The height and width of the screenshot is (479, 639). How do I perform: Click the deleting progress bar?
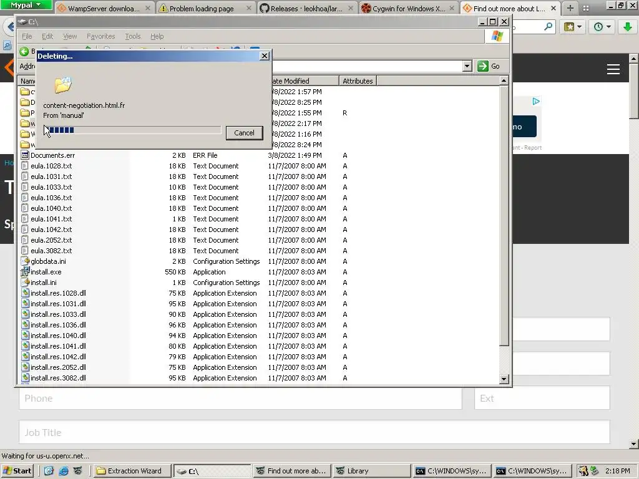(132, 130)
